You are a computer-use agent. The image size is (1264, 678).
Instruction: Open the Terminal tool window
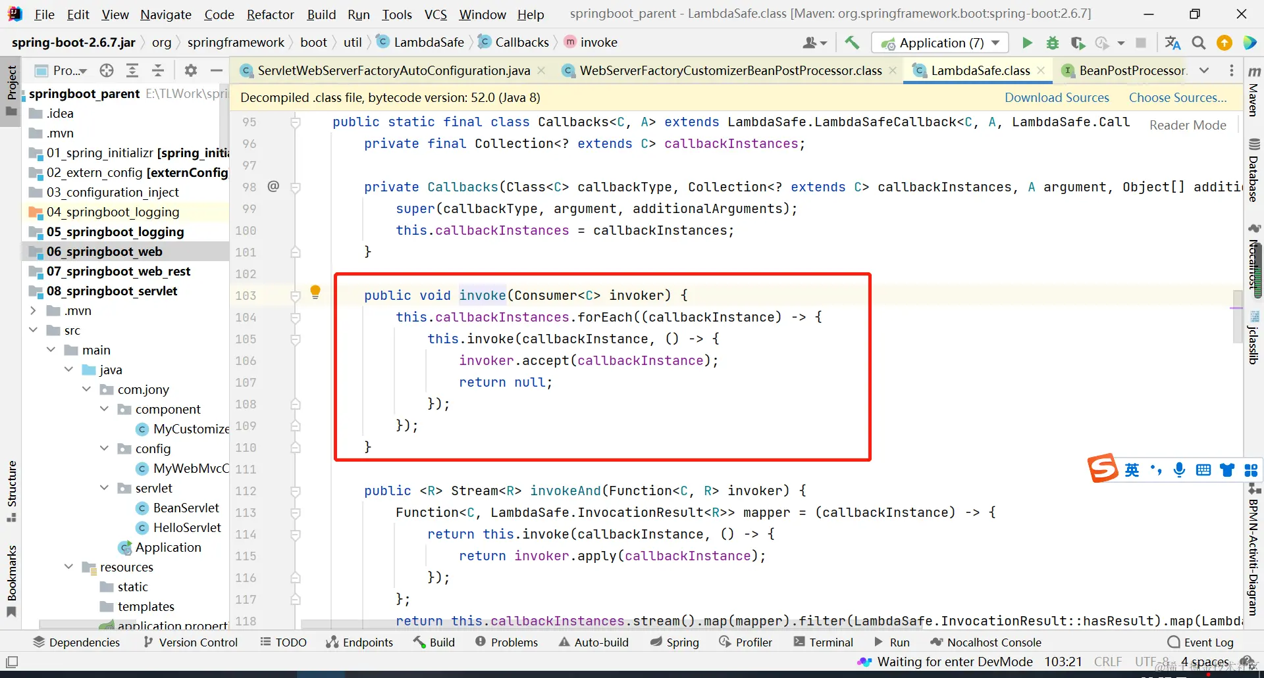824,642
